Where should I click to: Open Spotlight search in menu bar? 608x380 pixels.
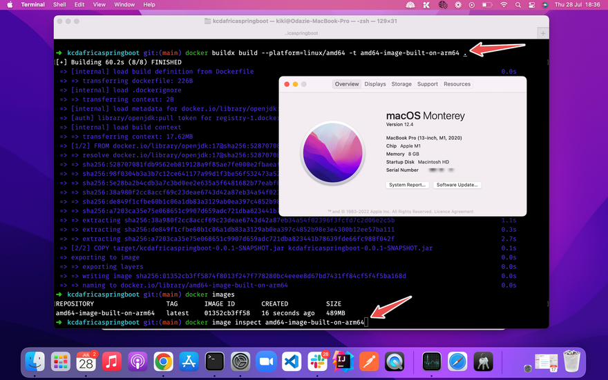518,5
